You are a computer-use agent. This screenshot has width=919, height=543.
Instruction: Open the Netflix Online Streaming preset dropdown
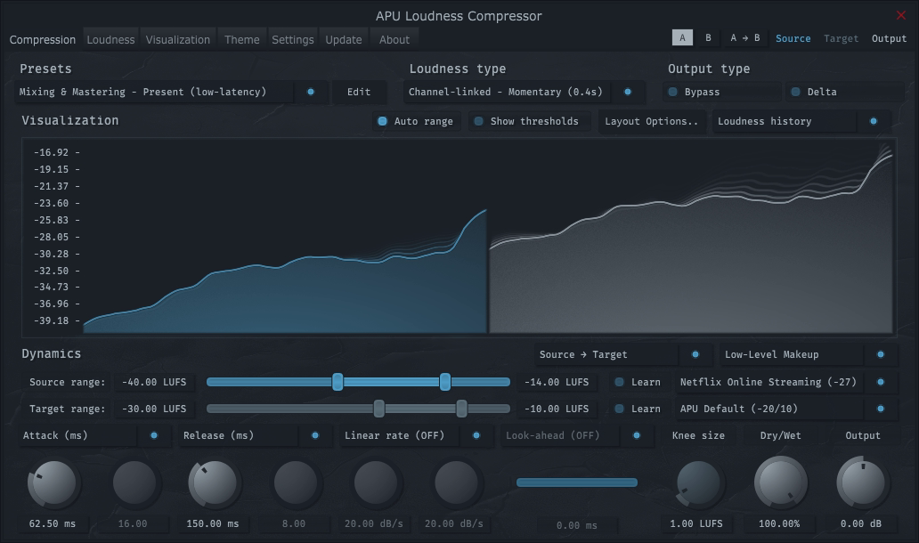click(769, 382)
